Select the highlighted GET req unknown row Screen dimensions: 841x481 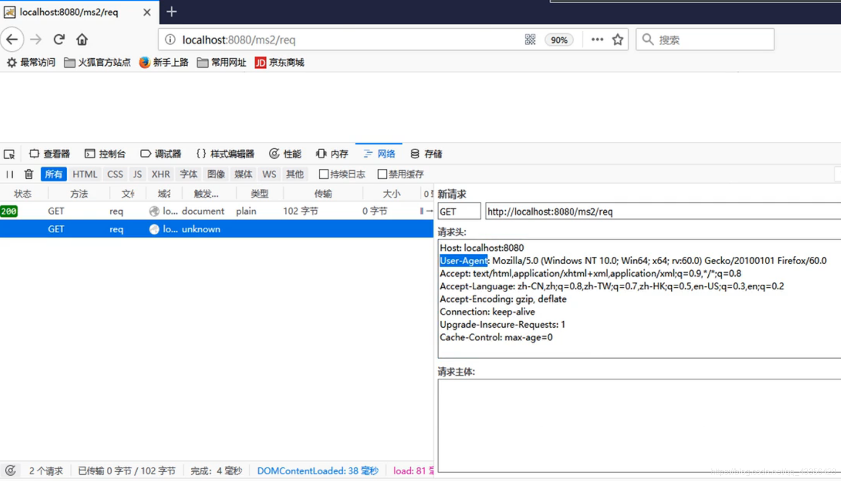click(x=217, y=229)
